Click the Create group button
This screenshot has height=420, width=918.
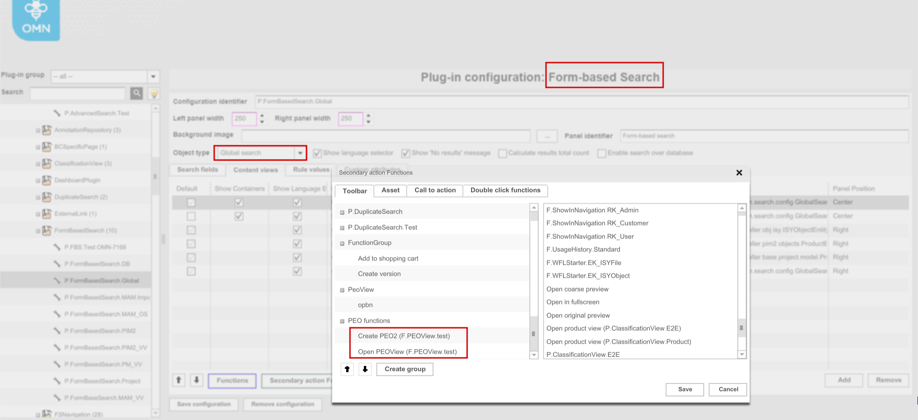tap(405, 369)
